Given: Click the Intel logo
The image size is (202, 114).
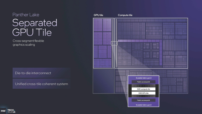Looking at the screenshot, I should (x=3, y=111).
